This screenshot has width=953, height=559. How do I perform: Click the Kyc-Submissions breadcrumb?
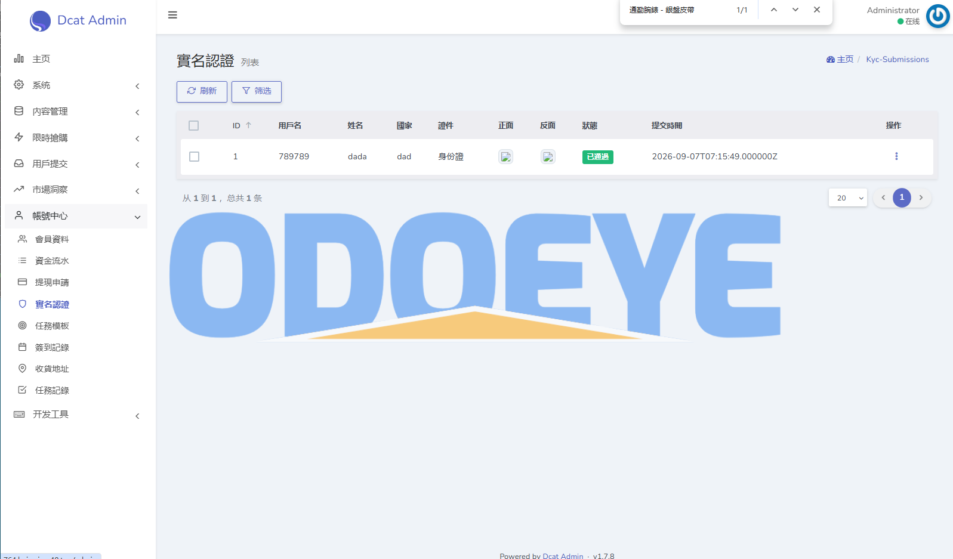(898, 59)
